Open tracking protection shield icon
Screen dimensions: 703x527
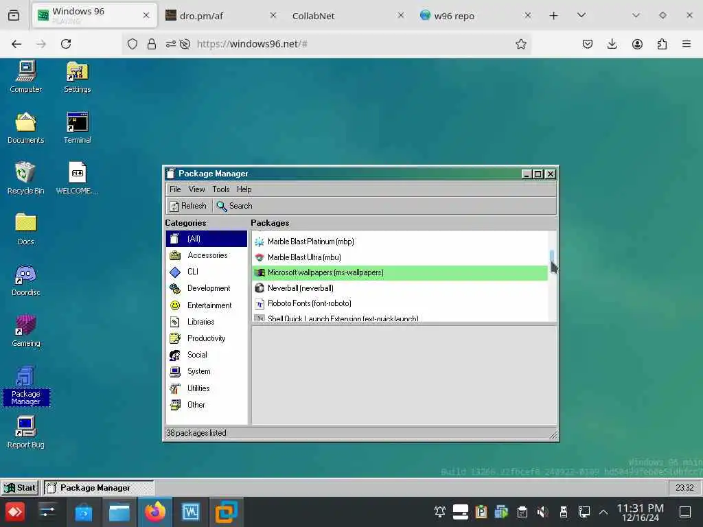[132, 44]
